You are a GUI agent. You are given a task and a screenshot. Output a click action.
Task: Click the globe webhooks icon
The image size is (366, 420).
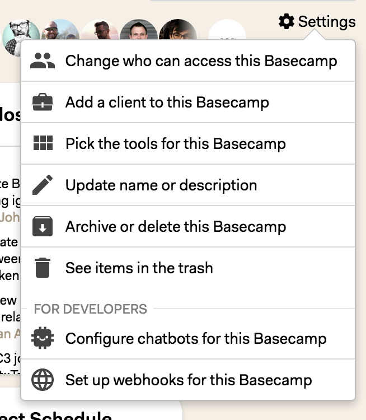coord(43,380)
